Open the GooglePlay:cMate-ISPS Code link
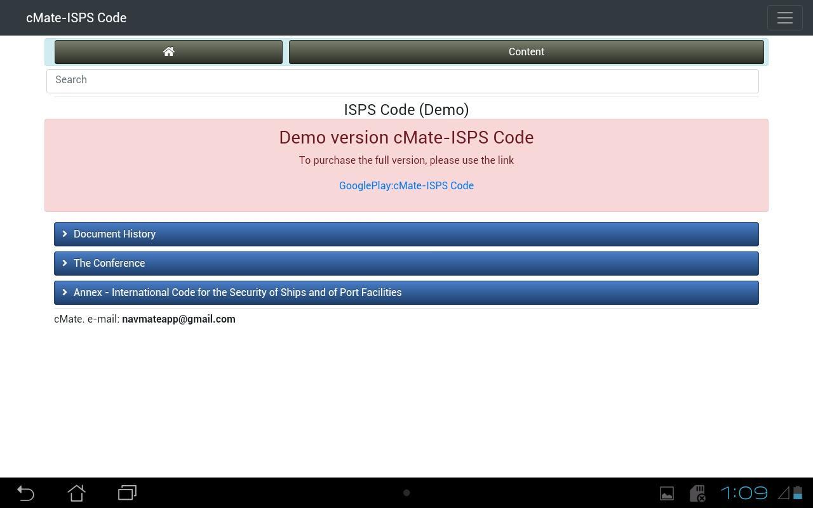Screen dimensions: 813x508 pyautogui.click(x=406, y=185)
